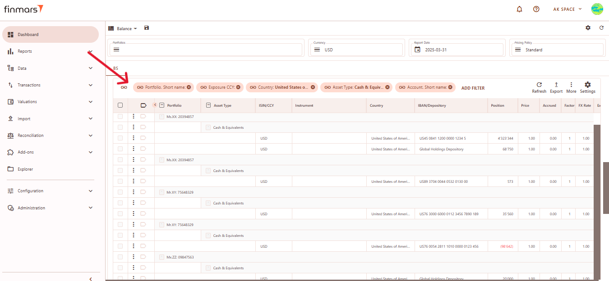Click the Report Date field
Screen dimensions: 609x281
pyautogui.click(x=456, y=50)
